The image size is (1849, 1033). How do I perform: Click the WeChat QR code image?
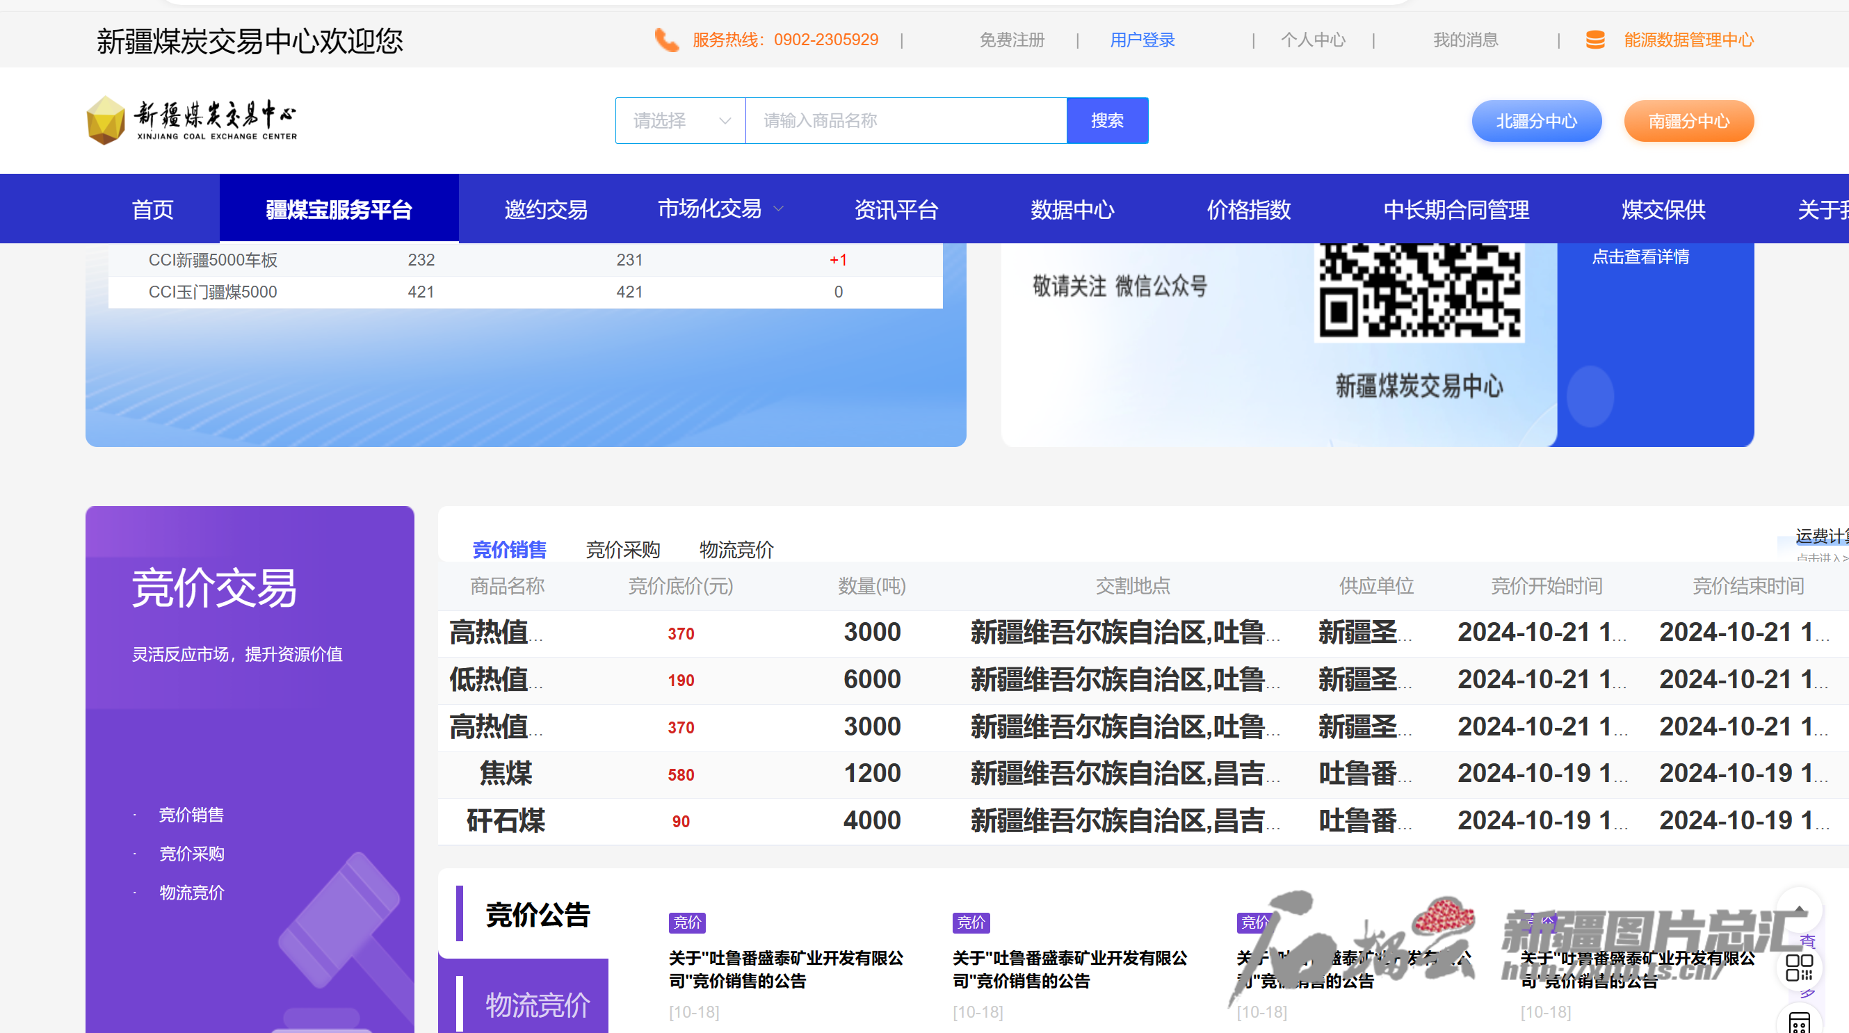1419,292
